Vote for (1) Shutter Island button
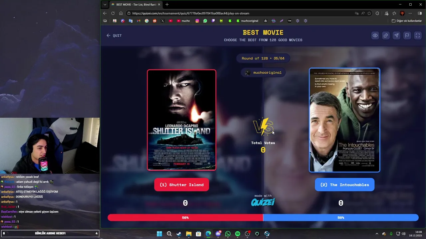 181,185
